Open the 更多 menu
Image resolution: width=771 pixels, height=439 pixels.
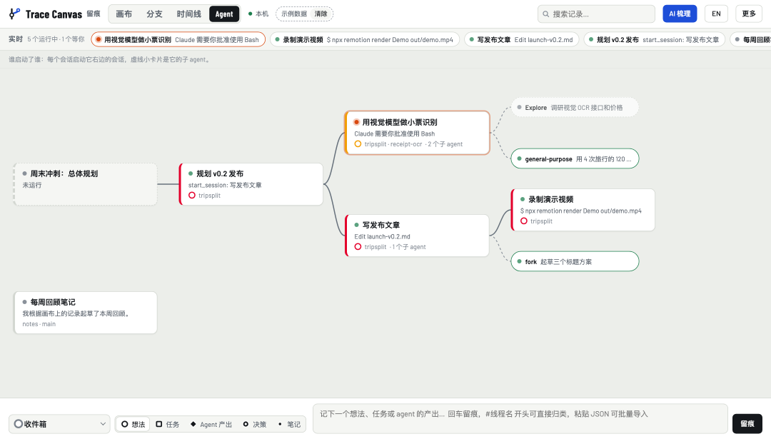(749, 14)
